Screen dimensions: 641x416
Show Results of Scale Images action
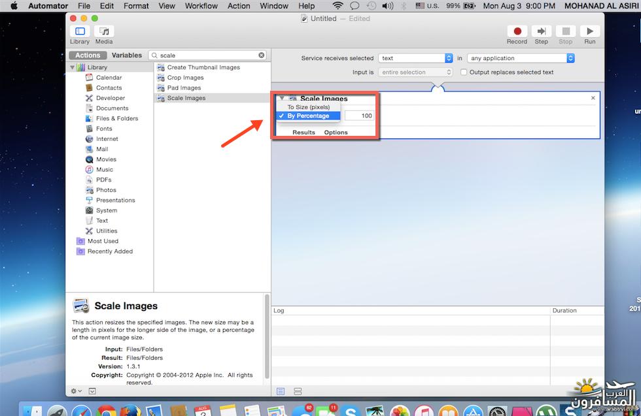tap(303, 133)
